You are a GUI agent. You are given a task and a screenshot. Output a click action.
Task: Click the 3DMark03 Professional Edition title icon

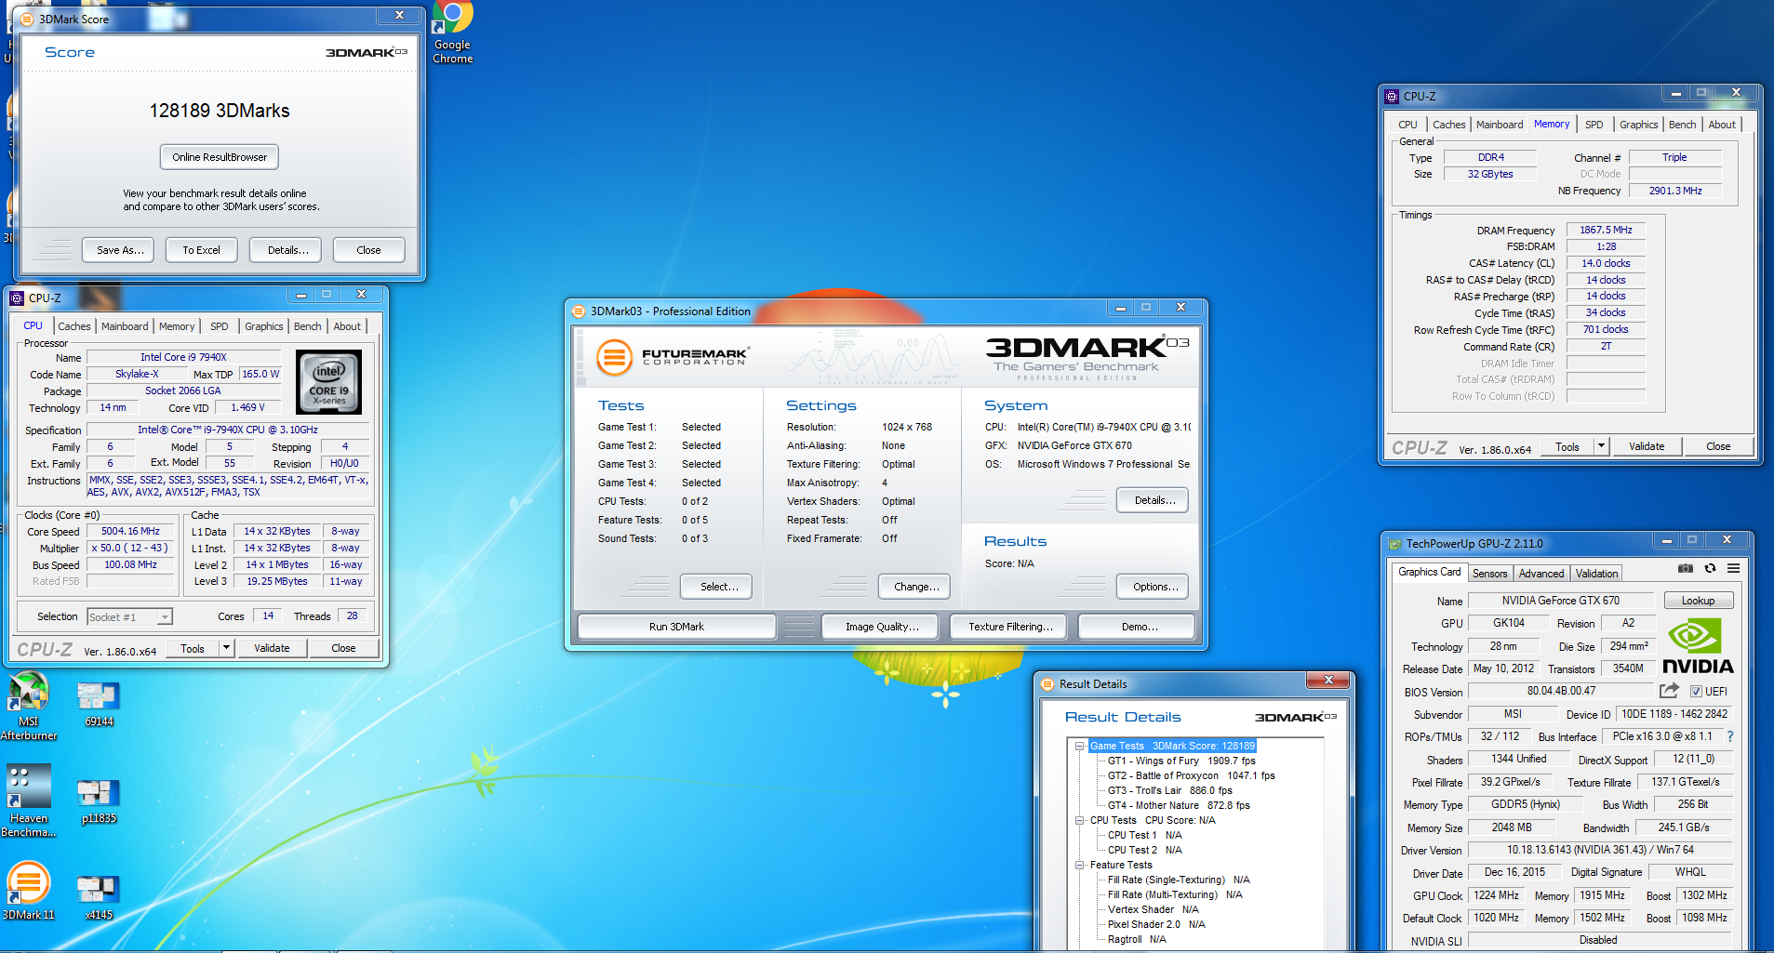(x=579, y=311)
